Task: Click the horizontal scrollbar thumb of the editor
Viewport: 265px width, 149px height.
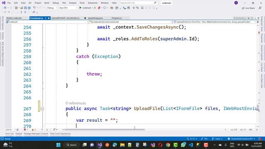Action: pos(104,130)
